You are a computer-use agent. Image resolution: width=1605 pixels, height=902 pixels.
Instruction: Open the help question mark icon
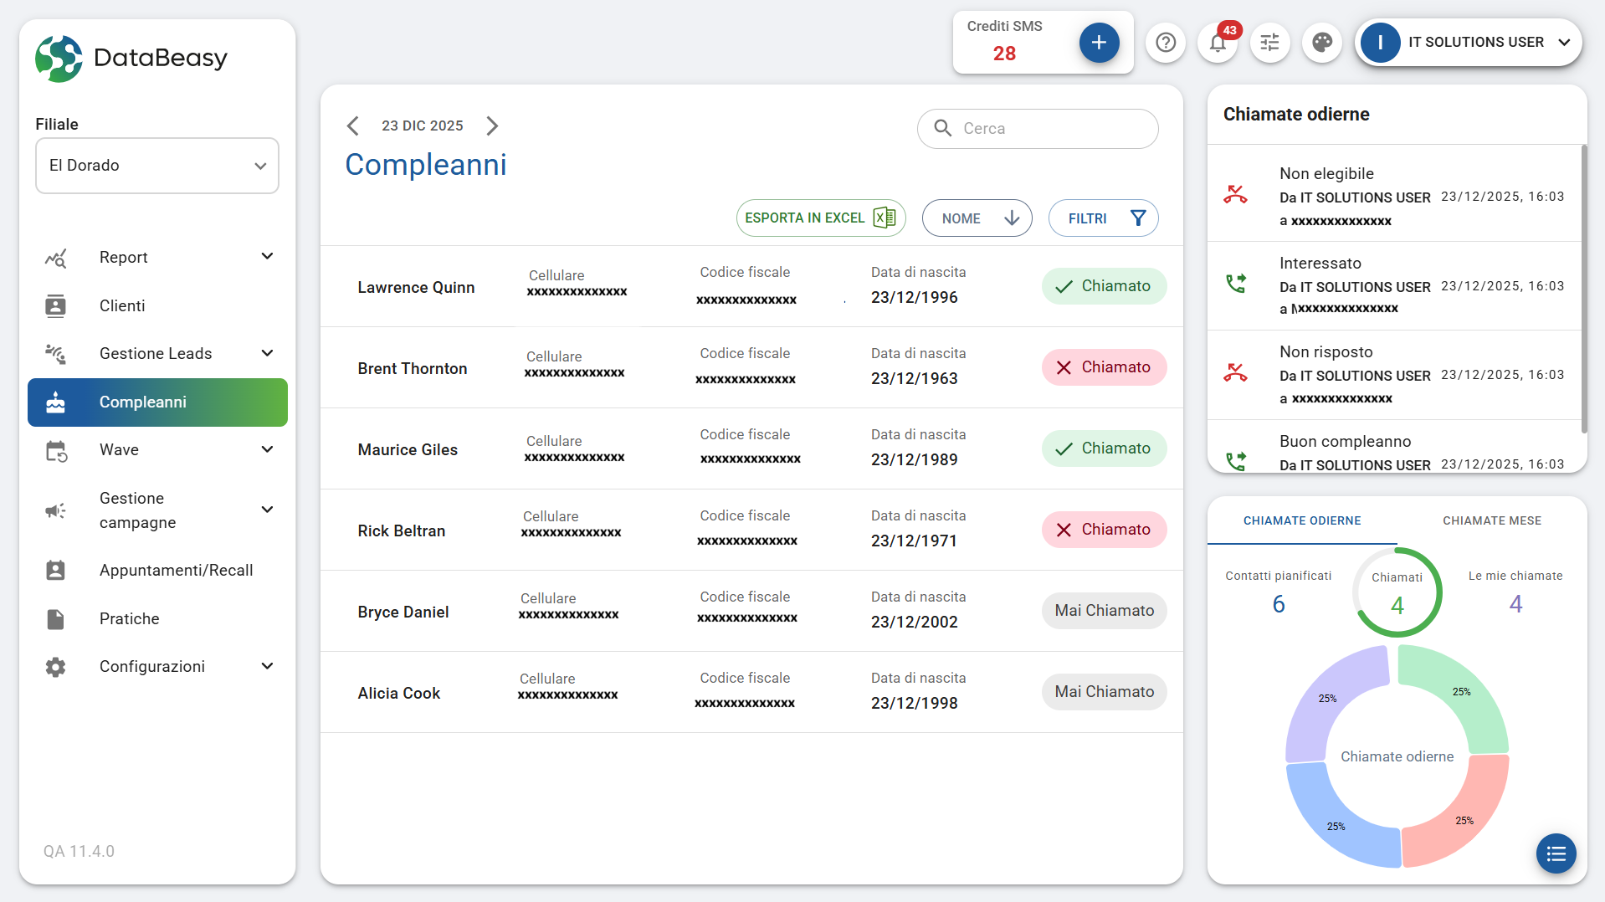1166,43
